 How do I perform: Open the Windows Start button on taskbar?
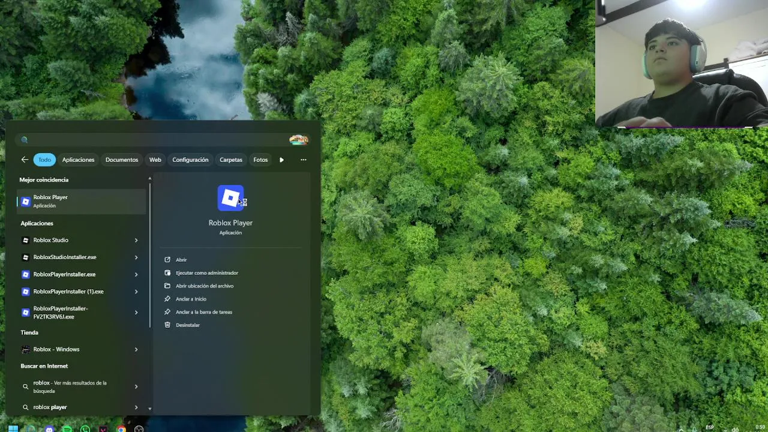point(13,429)
